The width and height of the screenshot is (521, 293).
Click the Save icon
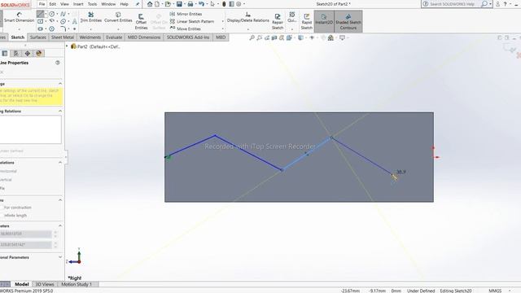click(179, 4)
